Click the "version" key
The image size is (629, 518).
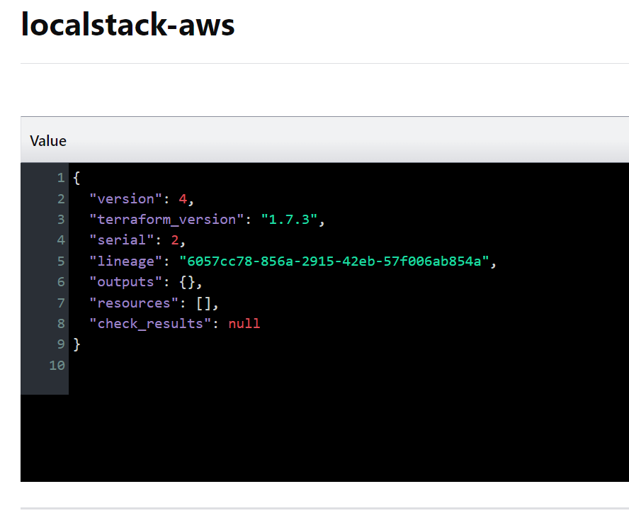click(x=125, y=198)
